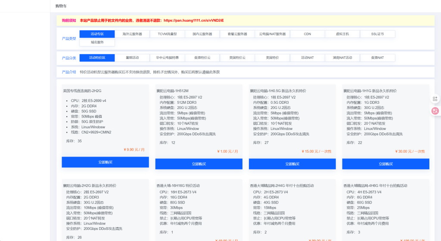This screenshot has width=441, height=241.
Task: Switch to the TCVM流量型 tab
Action: pyautogui.click(x=168, y=34)
